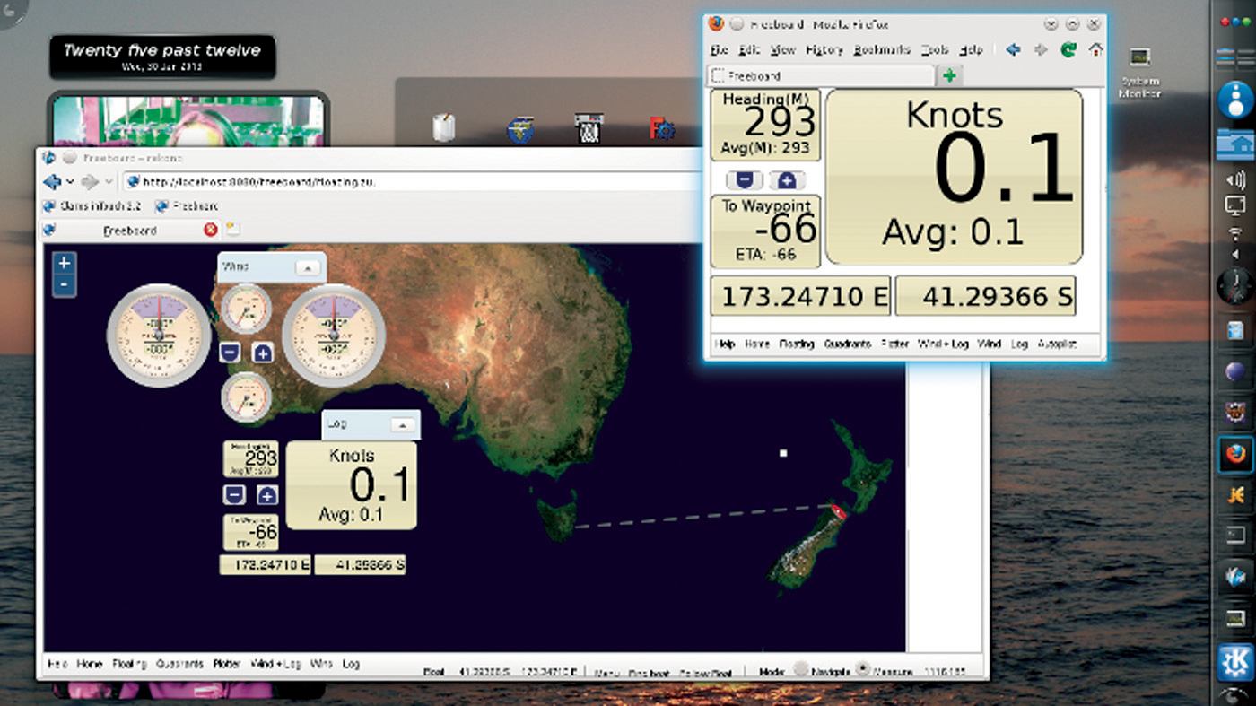This screenshot has width=1256, height=706.
Task: Close the Freeboard tab in rekonq
Action: (x=211, y=231)
